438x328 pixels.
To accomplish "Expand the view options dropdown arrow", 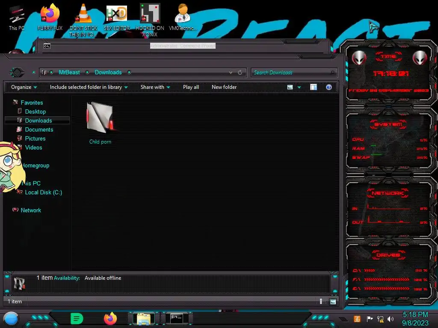I will (299, 87).
